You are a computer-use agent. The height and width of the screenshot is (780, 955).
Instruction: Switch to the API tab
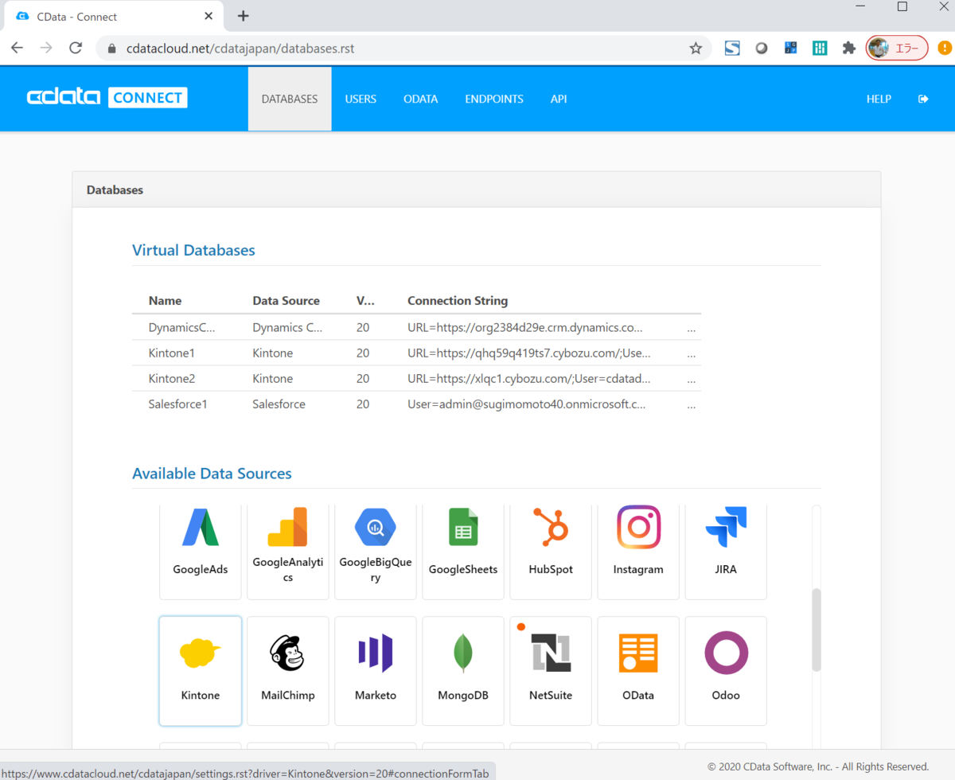click(x=559, y=99)
